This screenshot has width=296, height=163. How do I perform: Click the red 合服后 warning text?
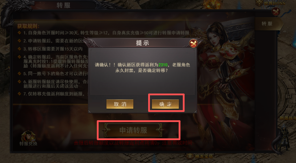coord(133,143)
